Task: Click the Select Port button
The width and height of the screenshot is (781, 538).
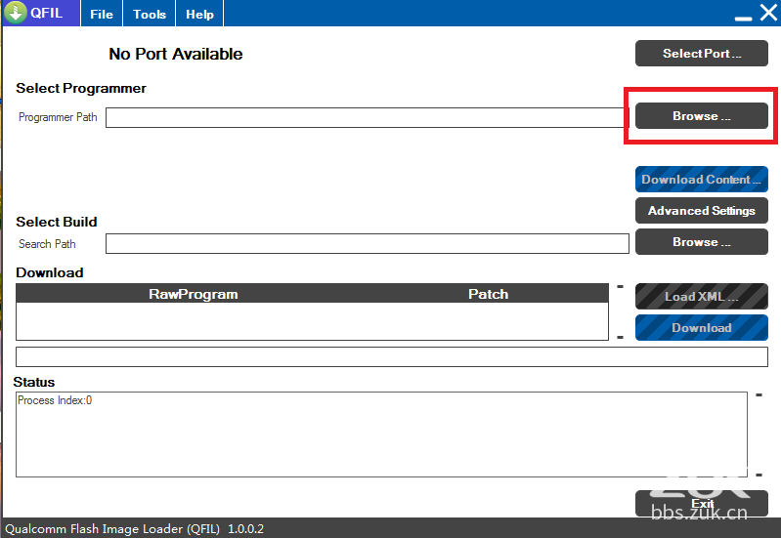Action: click(701, 54)
